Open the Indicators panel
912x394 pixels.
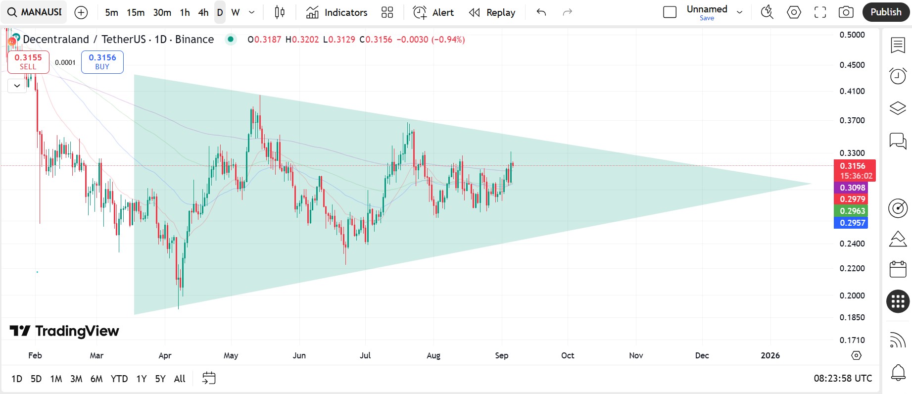click(337, 12)
